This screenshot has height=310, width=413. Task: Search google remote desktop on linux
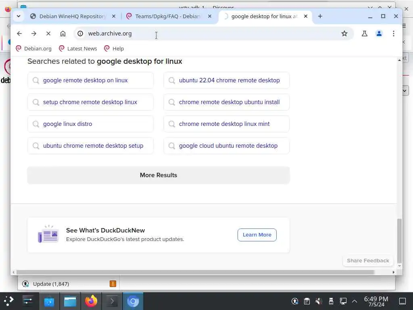[x=90, y=80]
